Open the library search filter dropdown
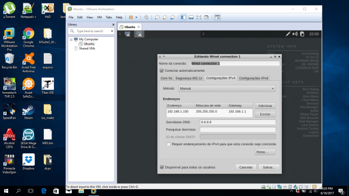 pos(112,31)
